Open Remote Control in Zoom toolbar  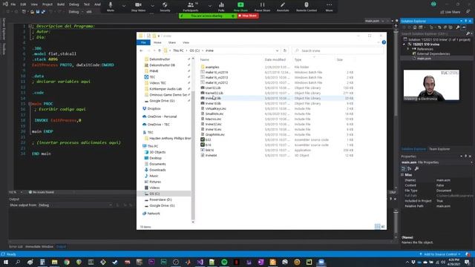click(307, 7)
